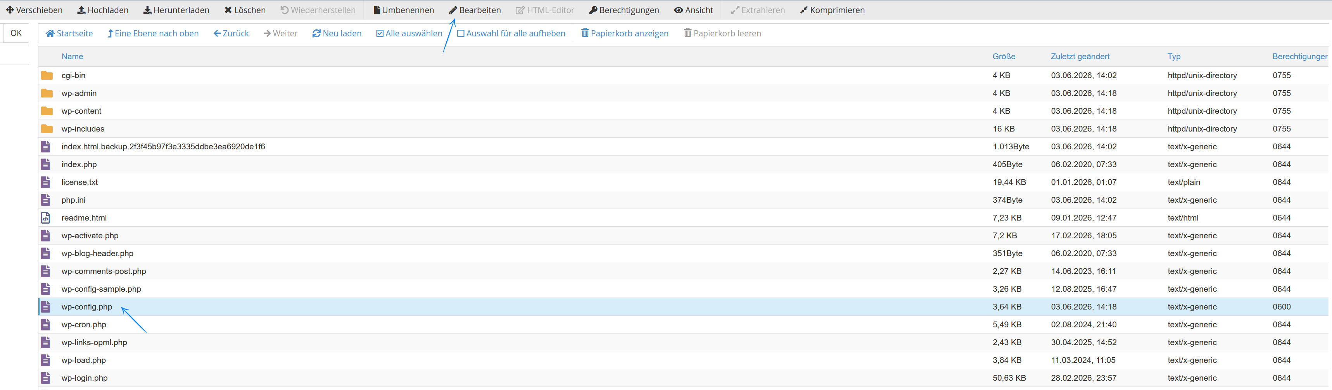Click Auswahl für alle aufheben
The height and width of the screenshot is (390, 1332).
click(x=511, y=34)
